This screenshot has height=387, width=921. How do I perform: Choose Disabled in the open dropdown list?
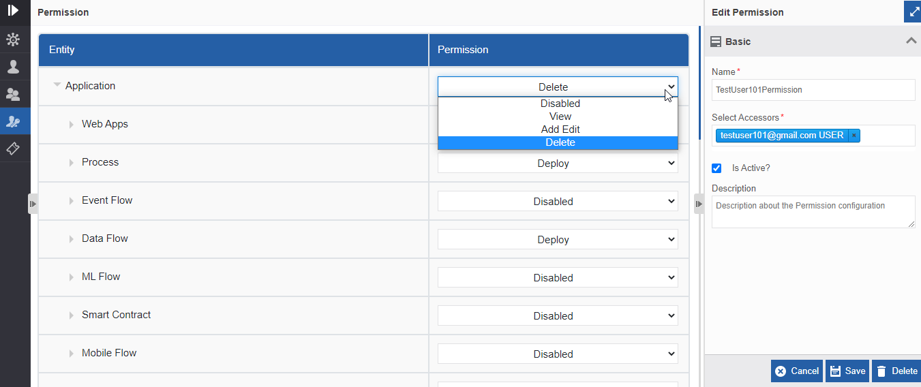[558, 104]
